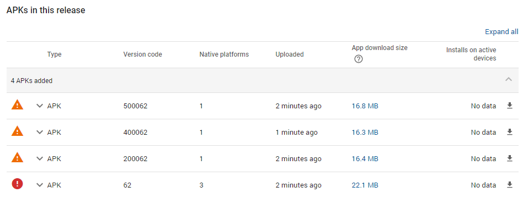Collapse the 4 APKs added section
The width and height of the screenshot is (523, 198).
tap(508, 79)
